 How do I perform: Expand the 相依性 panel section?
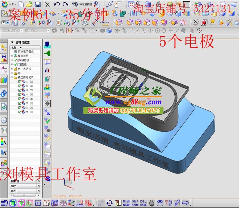point(39,181)
